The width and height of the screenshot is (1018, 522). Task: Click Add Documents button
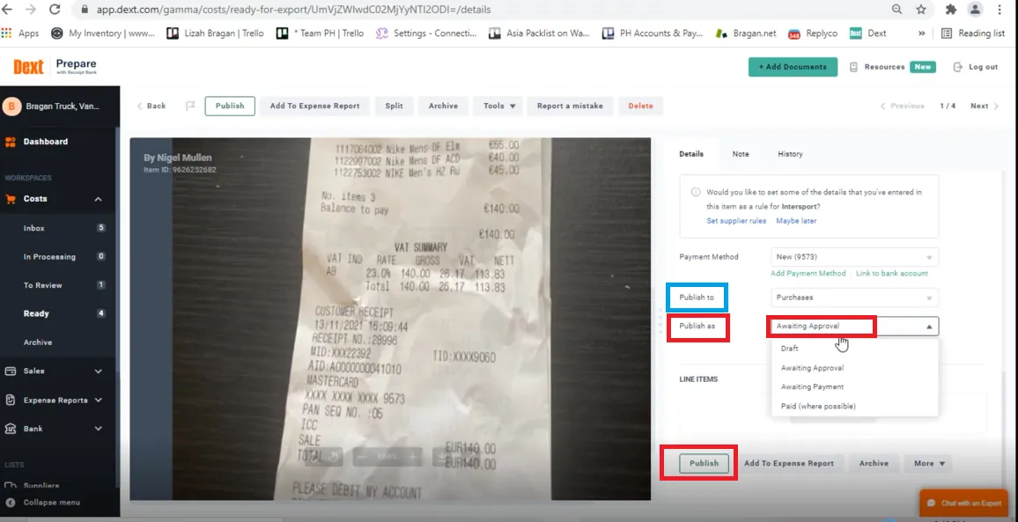[793, 67]
